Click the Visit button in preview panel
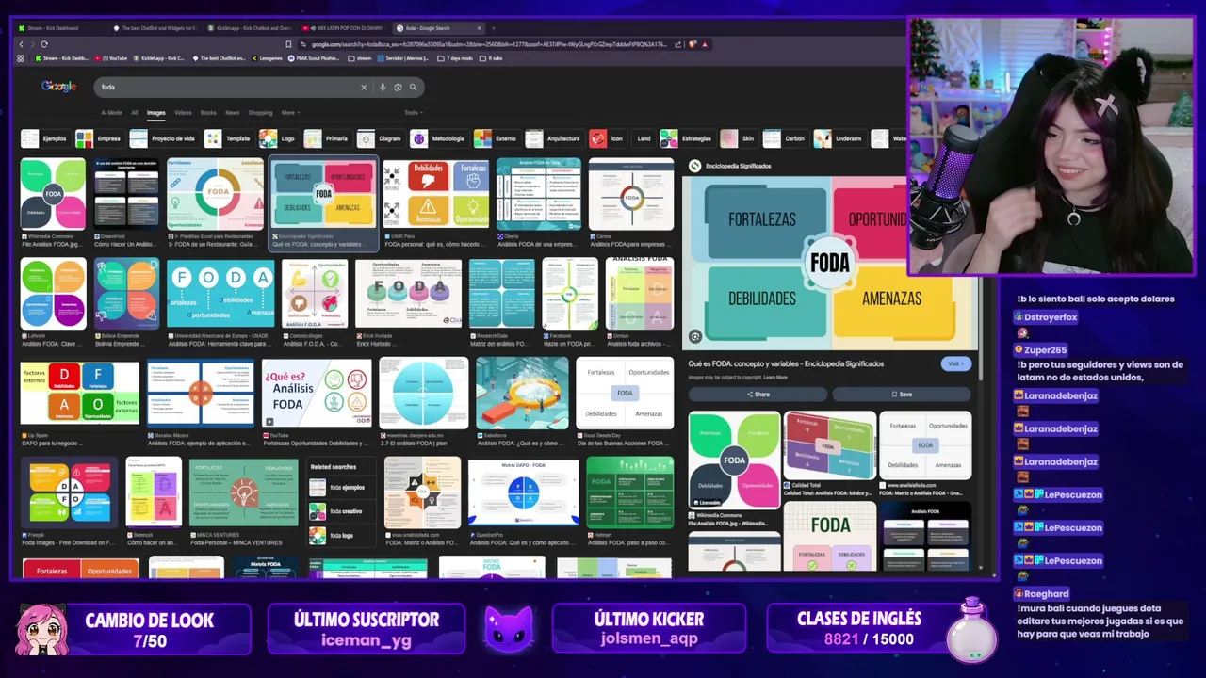The width and height of the screenshot is (1206, 678). 955,363
